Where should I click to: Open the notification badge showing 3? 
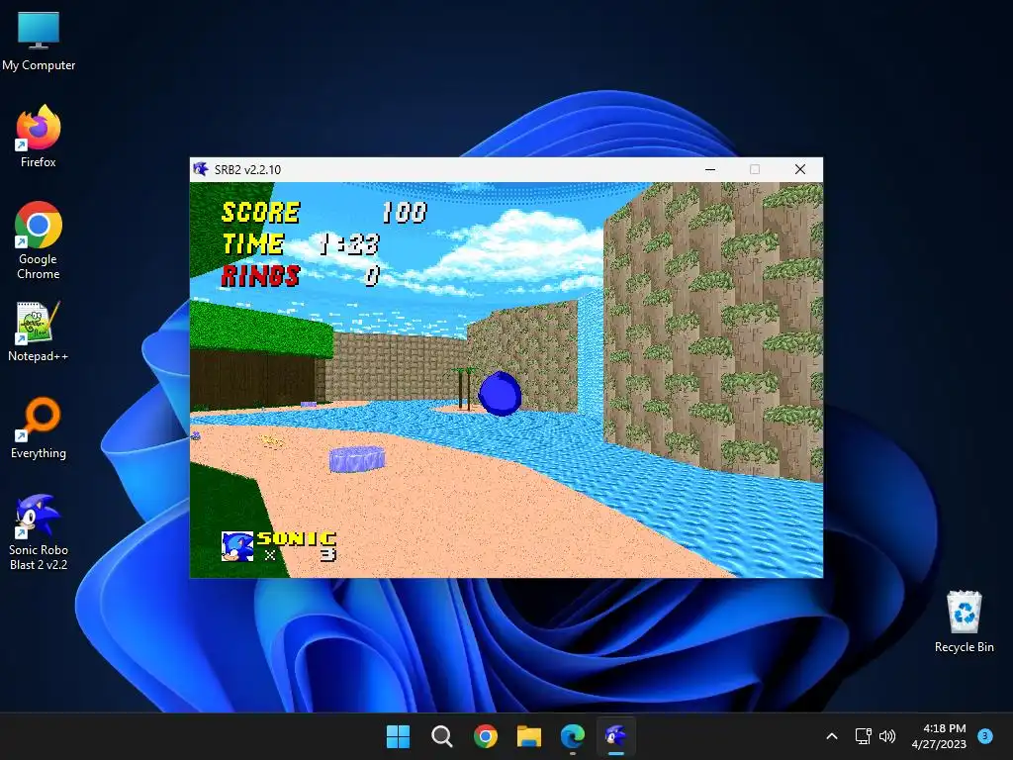[x=985, y=736]
